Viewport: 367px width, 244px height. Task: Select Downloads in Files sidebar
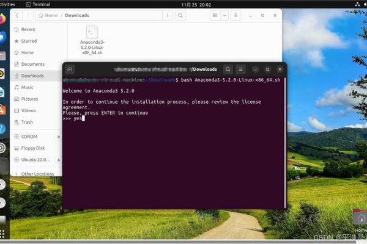[x=36, y=76]
